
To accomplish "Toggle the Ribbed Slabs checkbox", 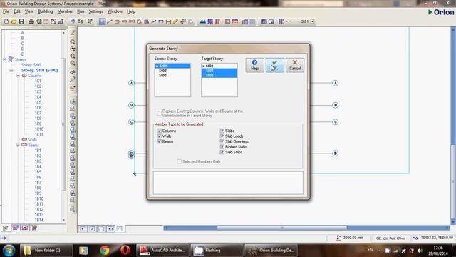I will [x=222, y=147].
